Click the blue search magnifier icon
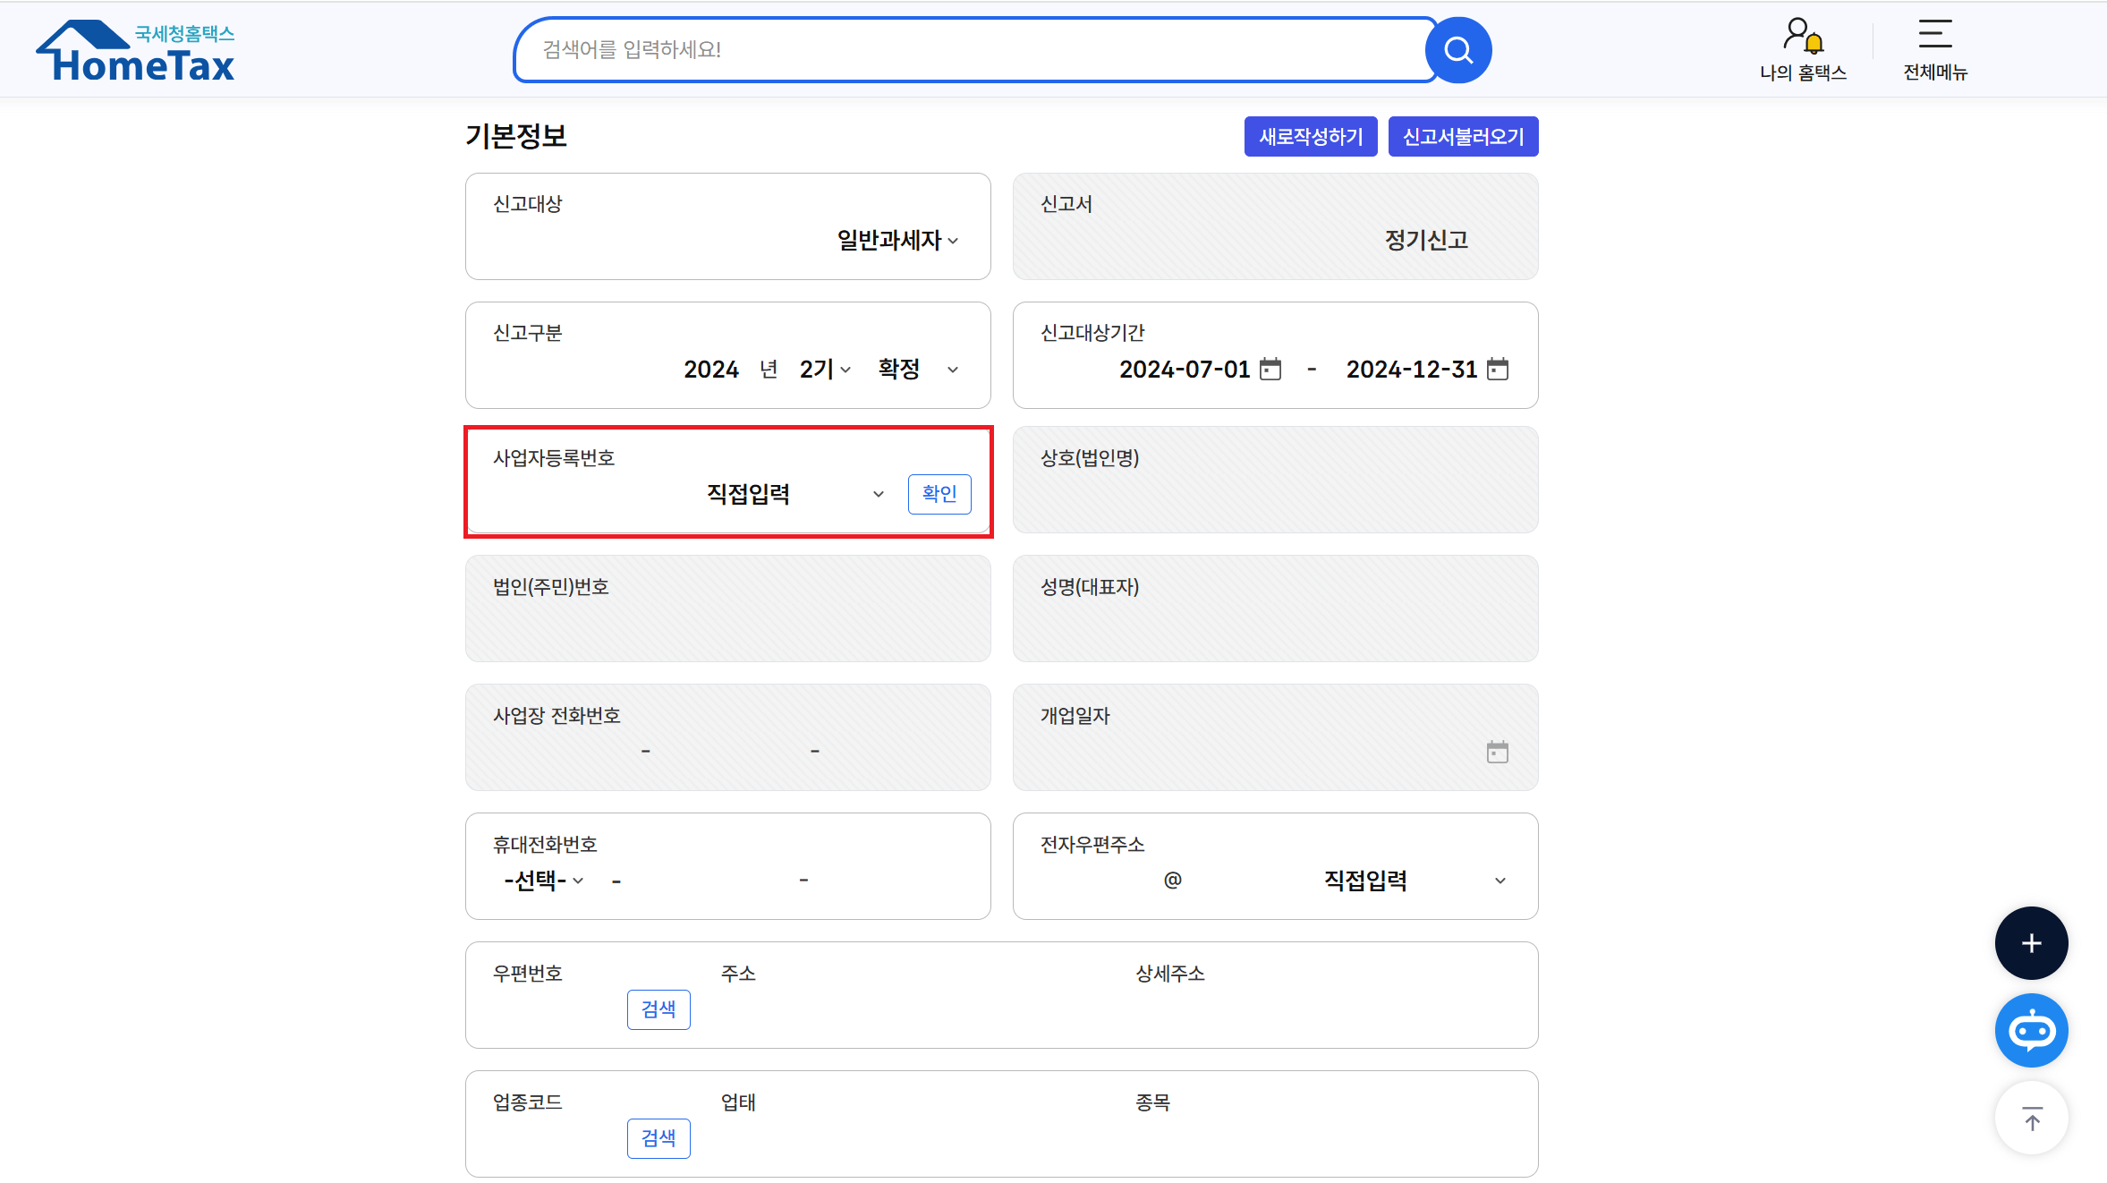The height and width of the screenshot is (1183, 2107). pyautogui.click(x=1457, y=50)
